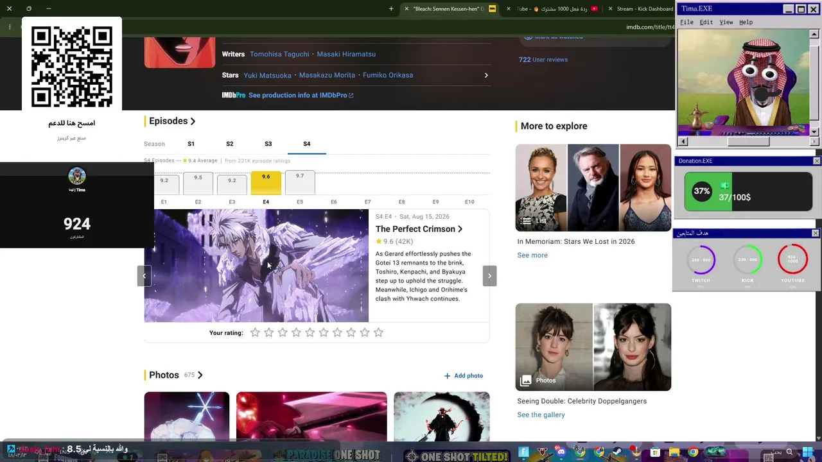Click the Add photo button
The height and width of the screenshot is (462, 822).
(464, 376)
